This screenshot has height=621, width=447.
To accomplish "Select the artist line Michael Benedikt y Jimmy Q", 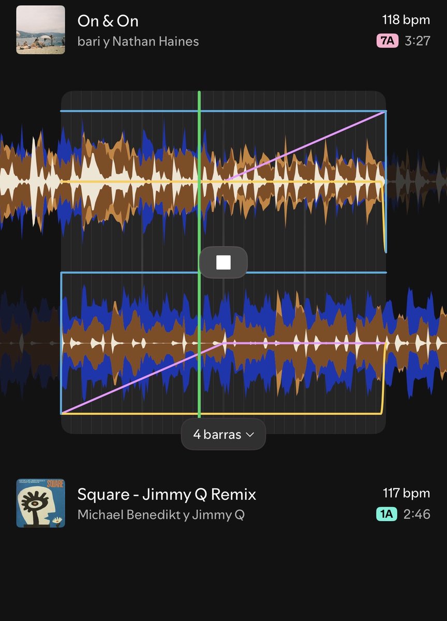I will click(x=161, y=515).
